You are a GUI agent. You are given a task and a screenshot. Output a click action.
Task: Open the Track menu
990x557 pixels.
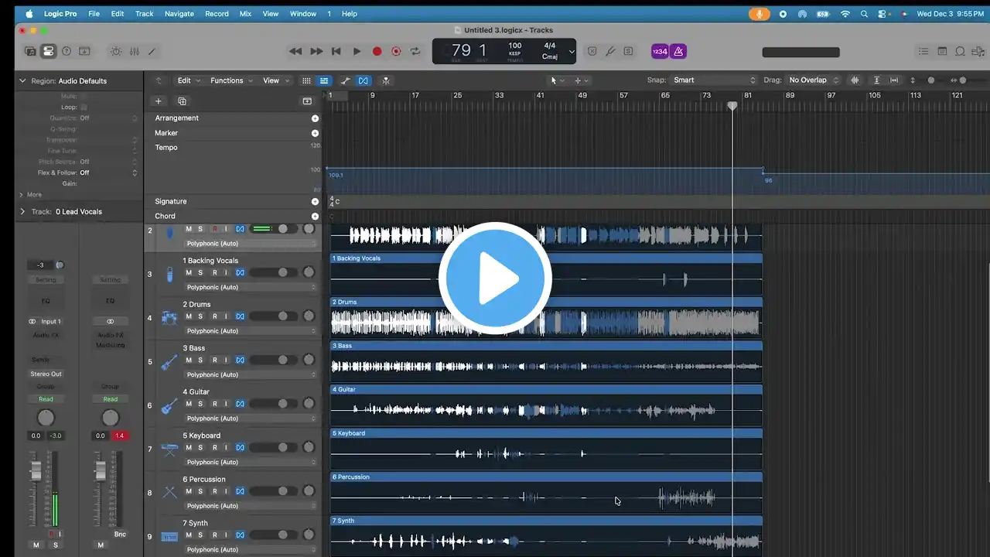click(145, 14)
